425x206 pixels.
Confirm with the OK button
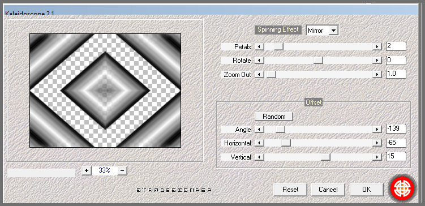tap(367, 190)
